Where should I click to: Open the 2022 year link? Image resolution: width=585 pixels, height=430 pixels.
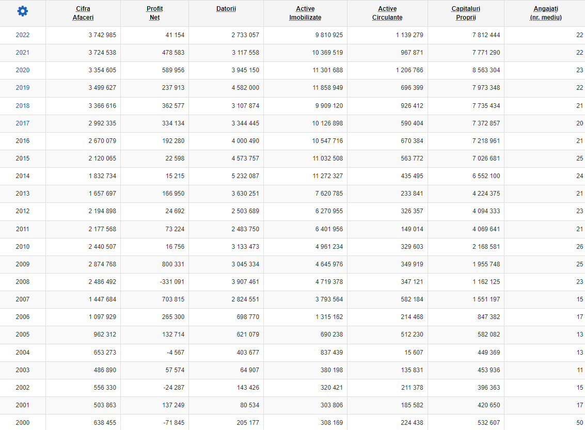22,35
